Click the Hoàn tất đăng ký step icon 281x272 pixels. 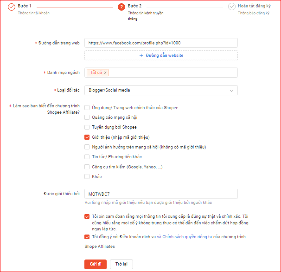pyautogui.click(x=231, y=7)
